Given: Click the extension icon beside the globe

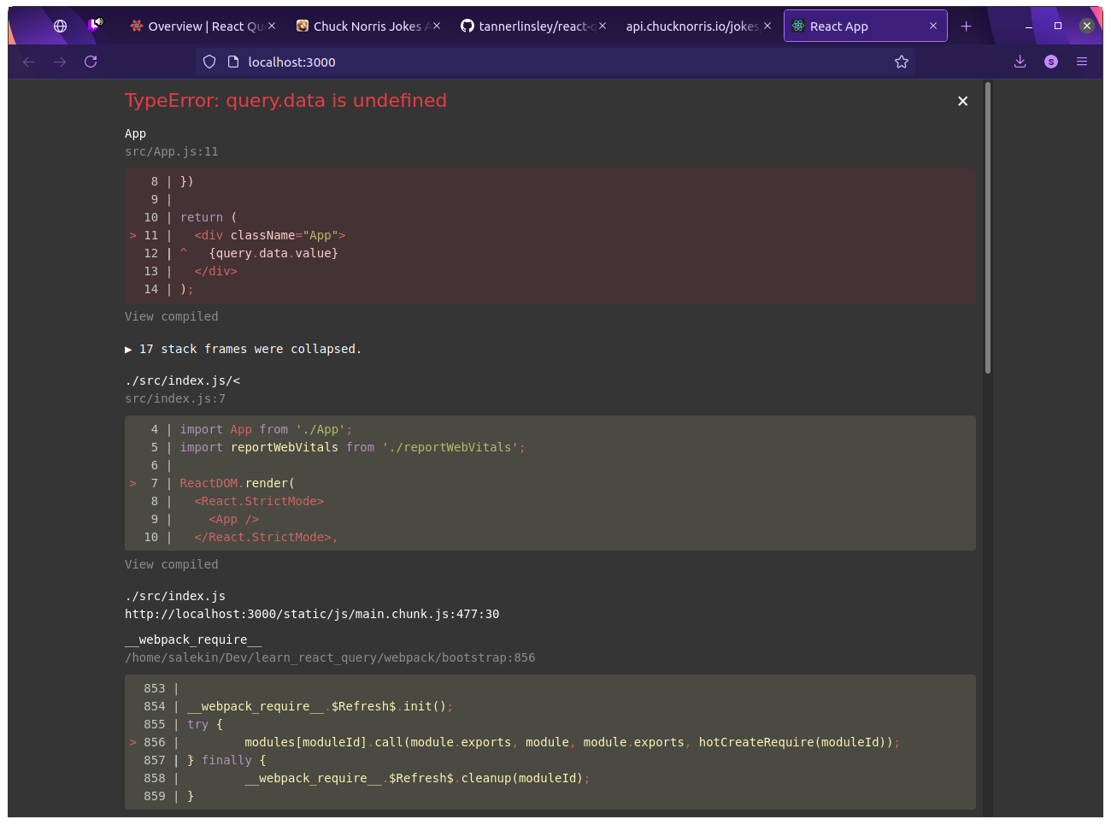Looking at the screenshot, I should pos(96,22).
